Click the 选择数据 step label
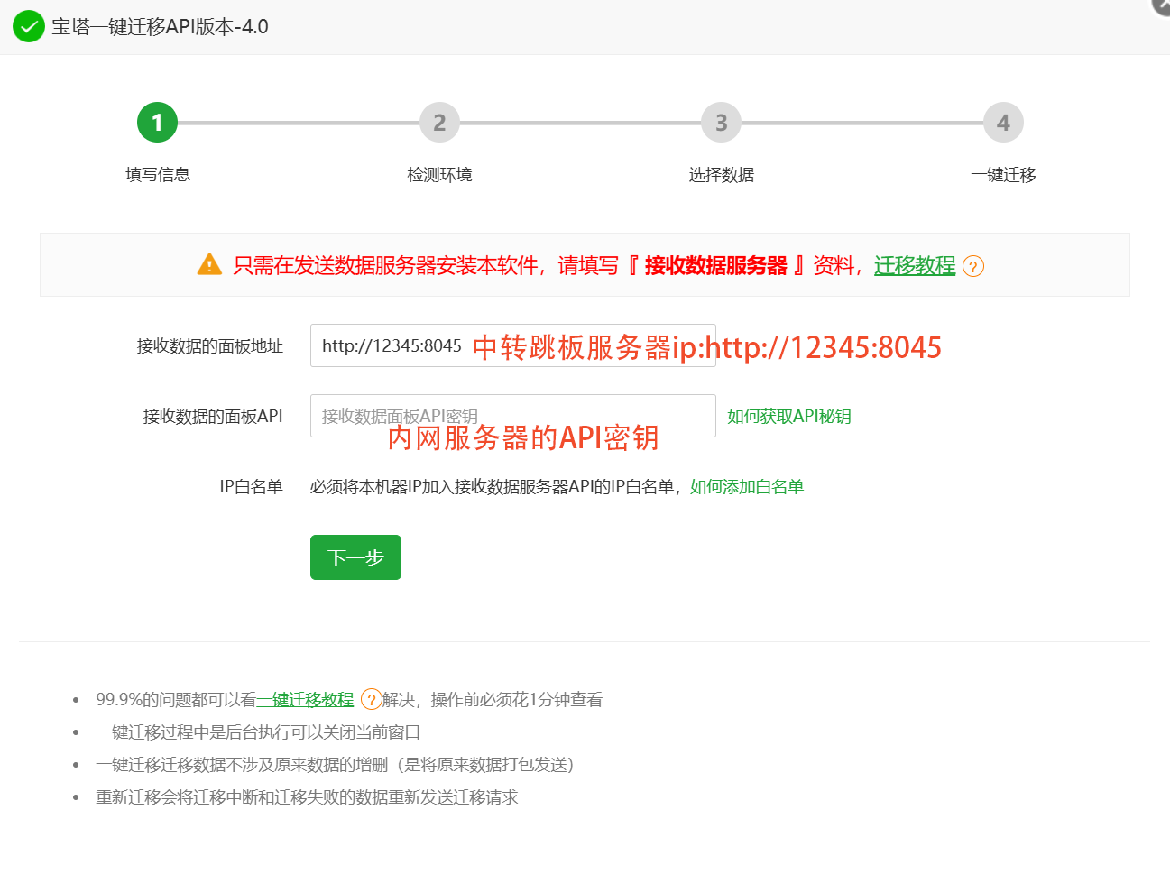This screenshot has width=1170, height=874. 722,175
